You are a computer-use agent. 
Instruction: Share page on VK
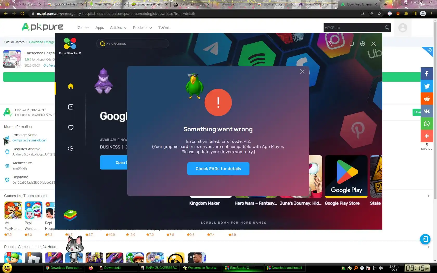click(x=427, y=111)
